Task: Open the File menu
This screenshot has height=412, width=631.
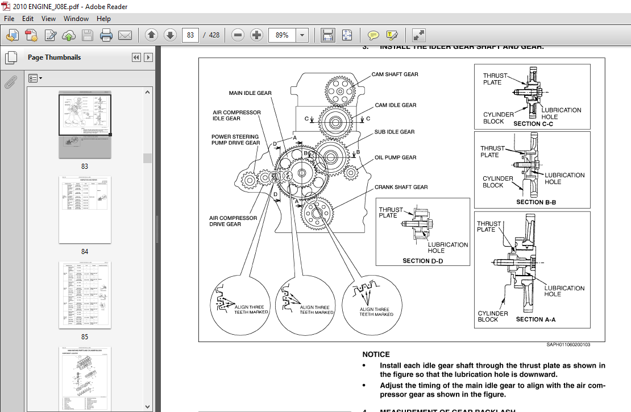Action: 9,19
